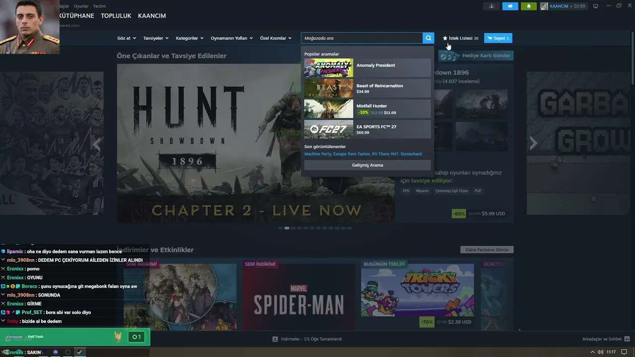
Task: Click the FPS tag
Action: click(406, 191)
